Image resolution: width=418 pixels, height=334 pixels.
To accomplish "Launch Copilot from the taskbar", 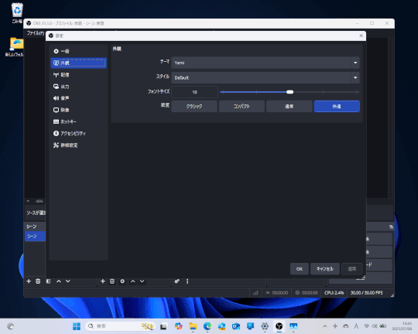I will click(x=178, y=326).
